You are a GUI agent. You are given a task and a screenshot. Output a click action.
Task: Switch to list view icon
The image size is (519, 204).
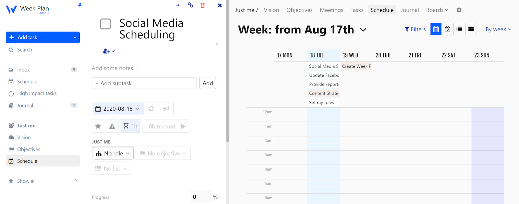459,29
